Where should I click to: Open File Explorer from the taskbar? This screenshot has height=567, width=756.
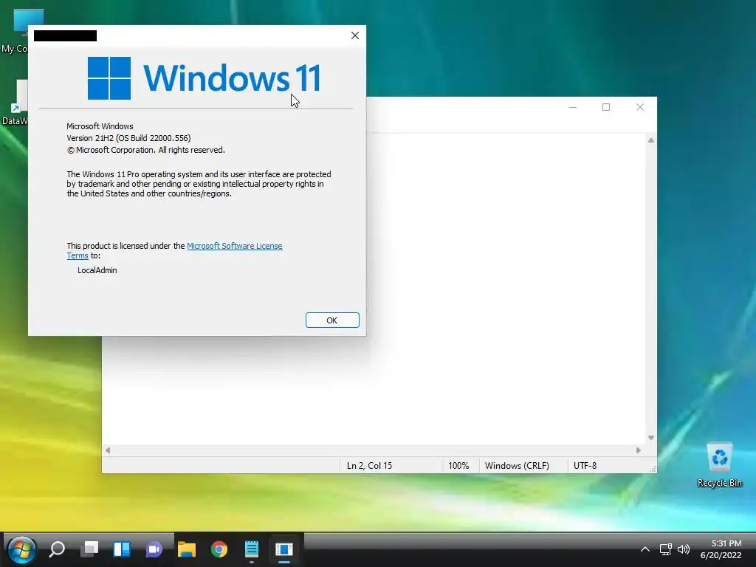point(187,549)
